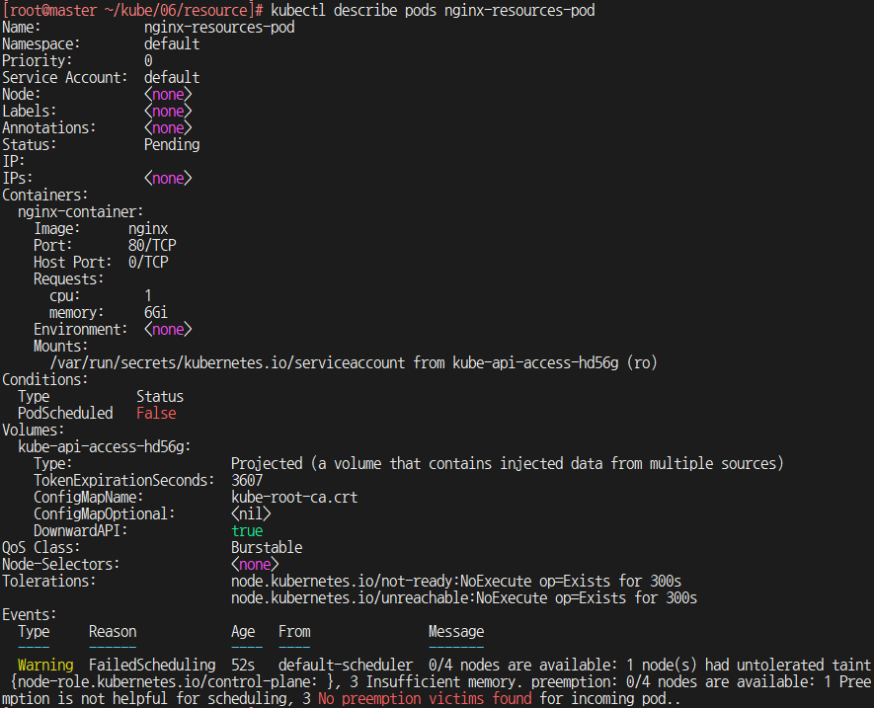Click the Port value 80/TCP
This screenshot has height=708, width=874.
(152, 245)
